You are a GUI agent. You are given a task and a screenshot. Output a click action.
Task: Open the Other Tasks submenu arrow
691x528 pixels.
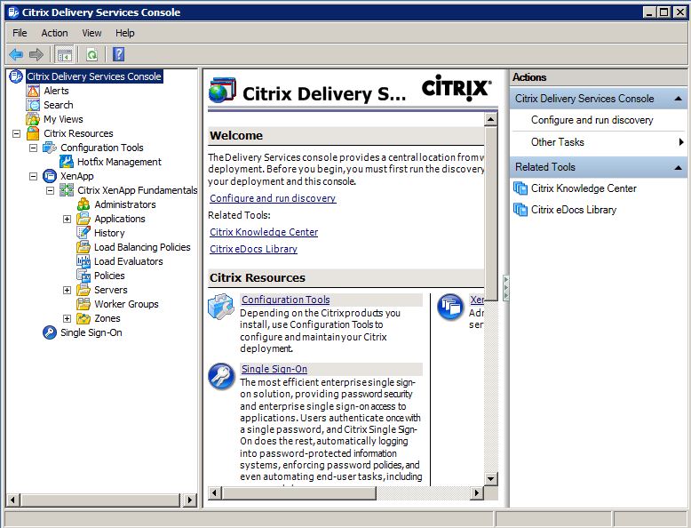tap(681, 142)
